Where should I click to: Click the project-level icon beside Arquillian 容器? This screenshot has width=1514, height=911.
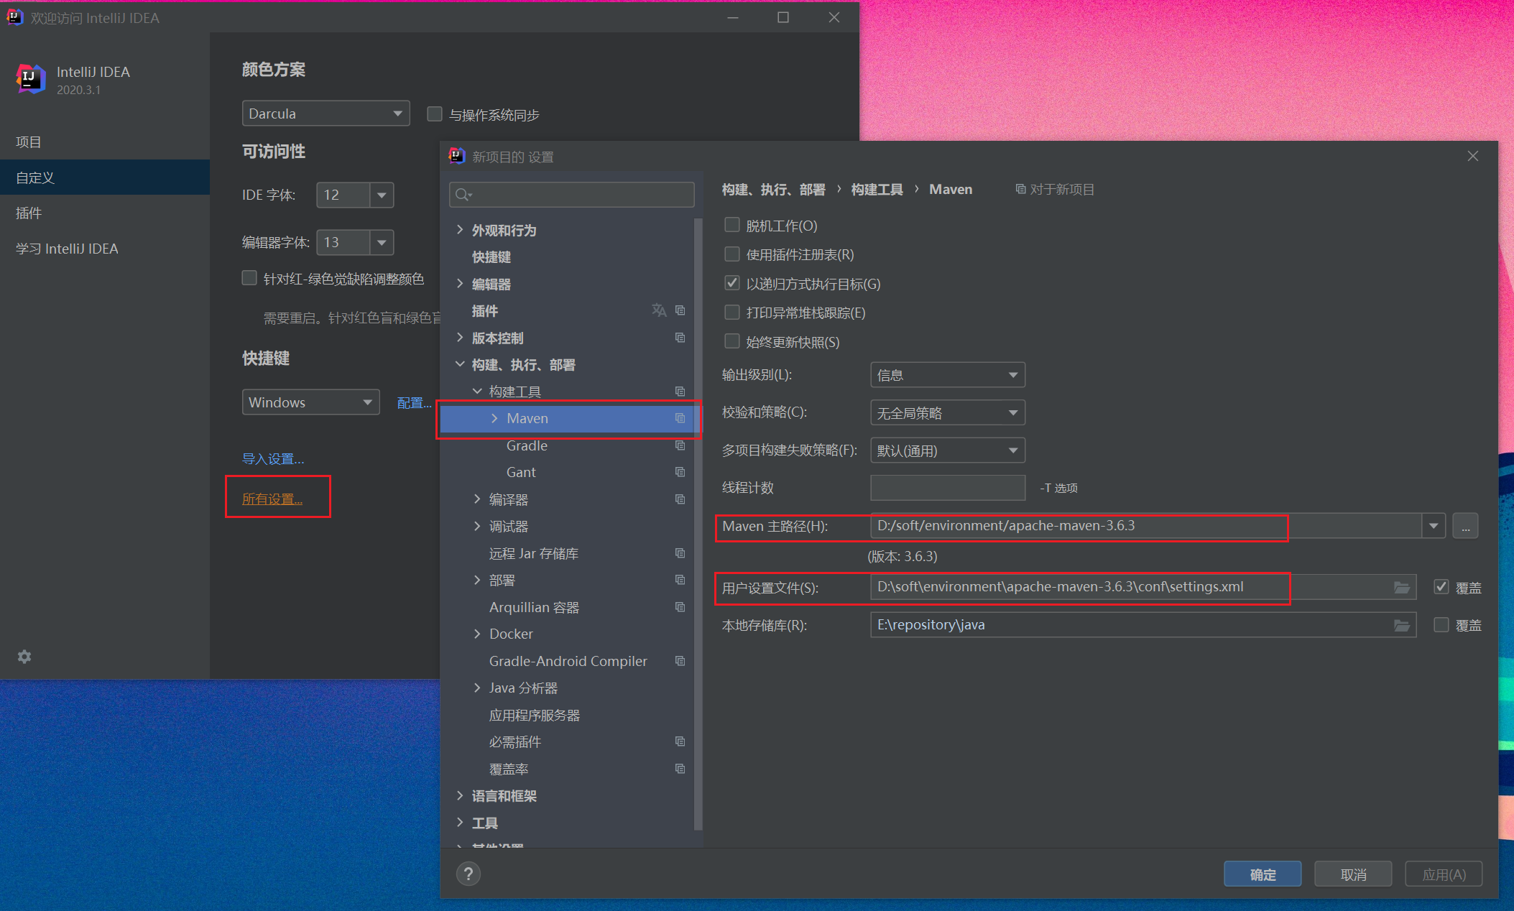coord(680,607)
